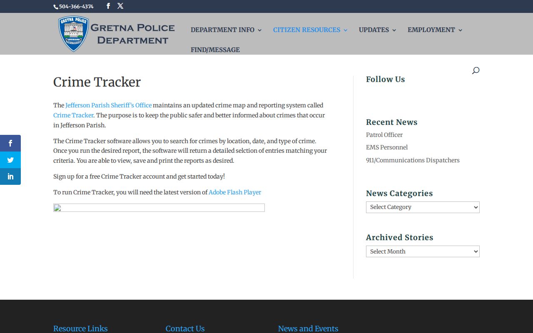Click the News and Events footer heading
Screen dimensions: 533x333
308,329
